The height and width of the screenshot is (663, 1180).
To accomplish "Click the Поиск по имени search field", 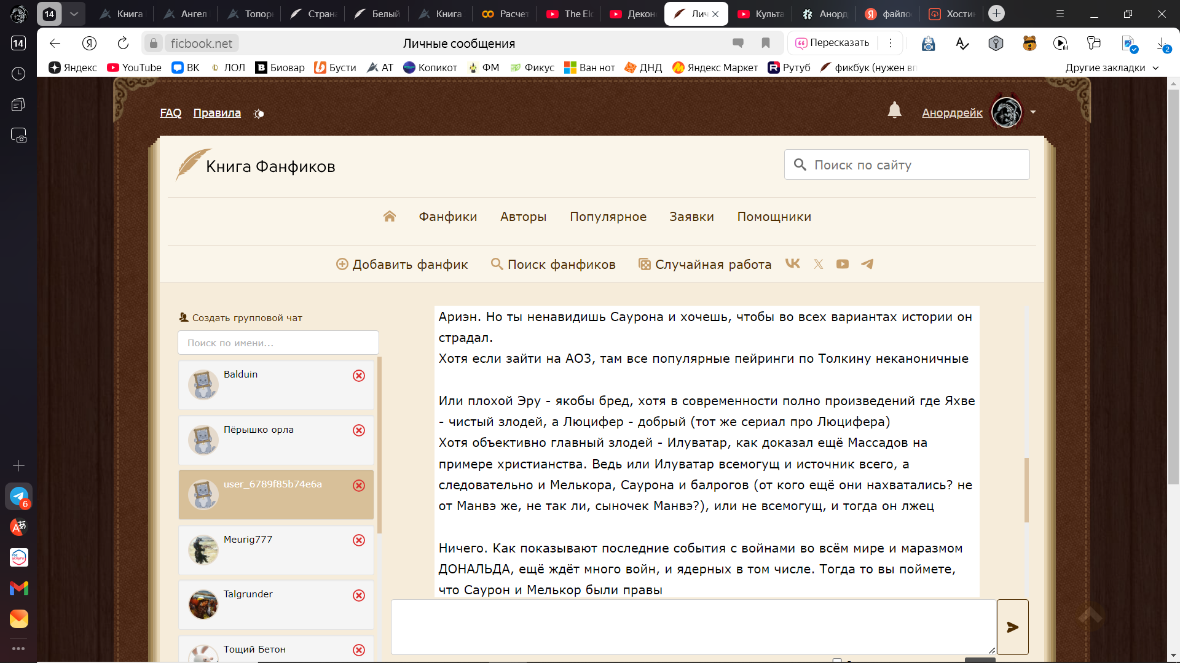I will pyautogui.click(x=278, y=343).
